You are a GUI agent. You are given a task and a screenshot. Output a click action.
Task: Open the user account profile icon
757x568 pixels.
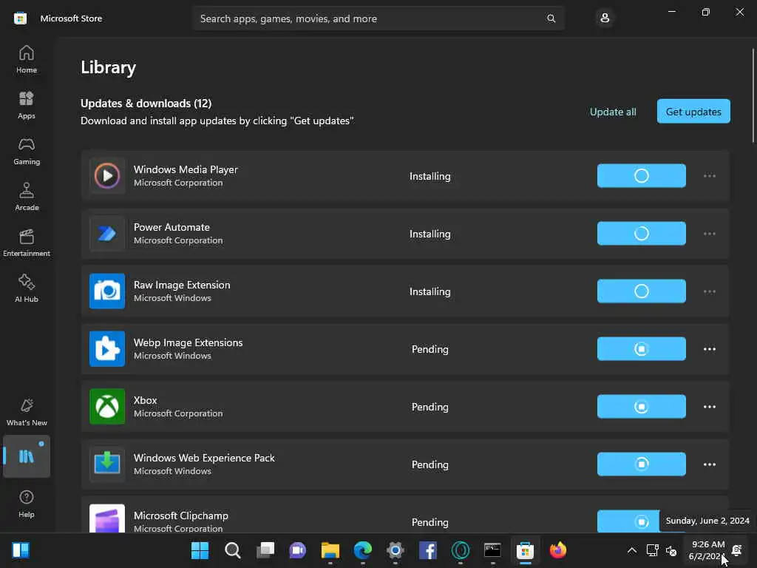(x=605, y=18)
